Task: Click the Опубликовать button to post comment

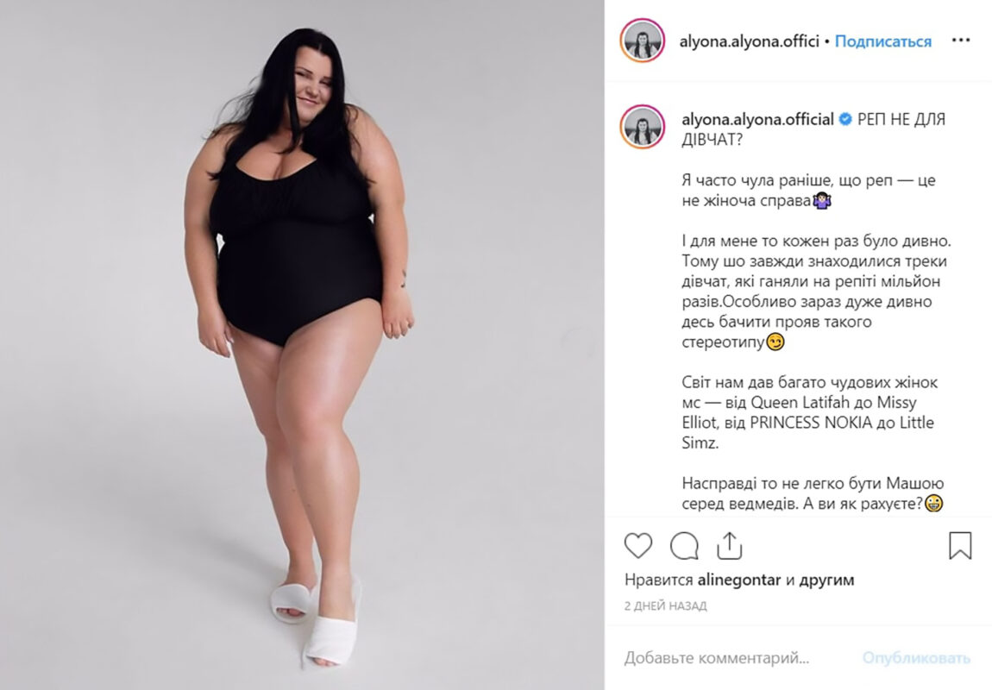Action: [916, 658]
